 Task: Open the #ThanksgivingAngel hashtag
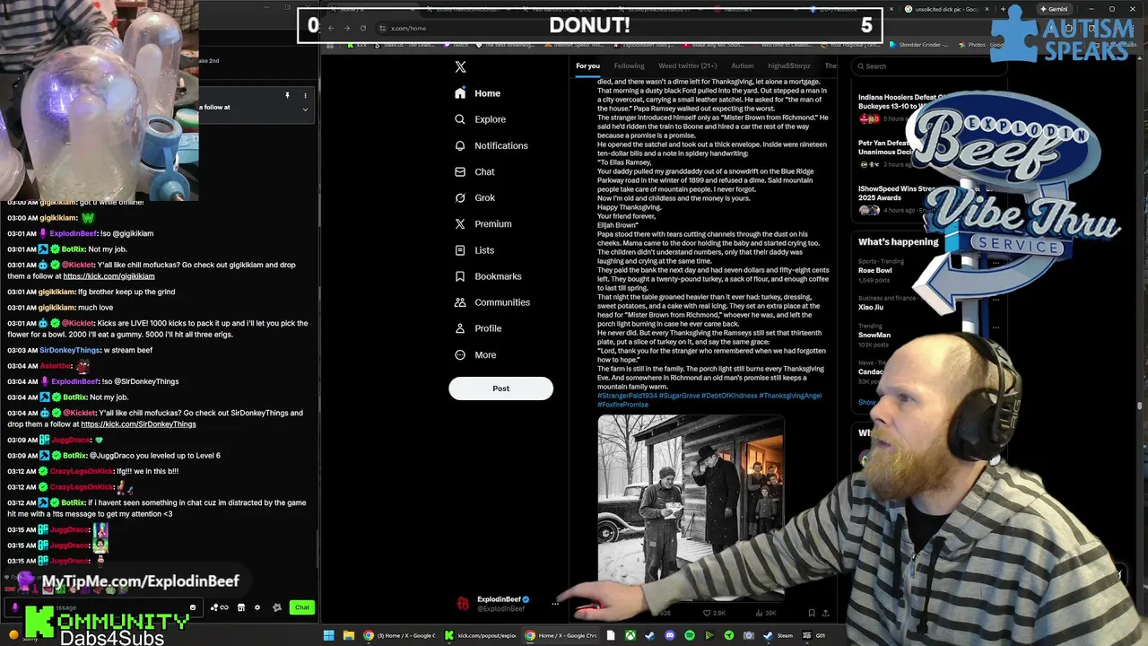pos(790,396)
